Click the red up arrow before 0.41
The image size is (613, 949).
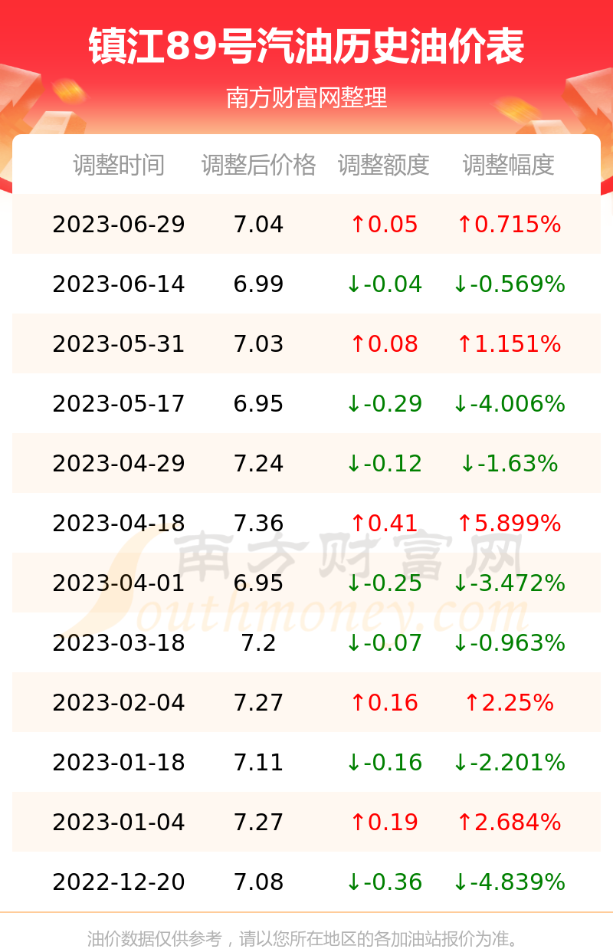[x=357, y=524]
